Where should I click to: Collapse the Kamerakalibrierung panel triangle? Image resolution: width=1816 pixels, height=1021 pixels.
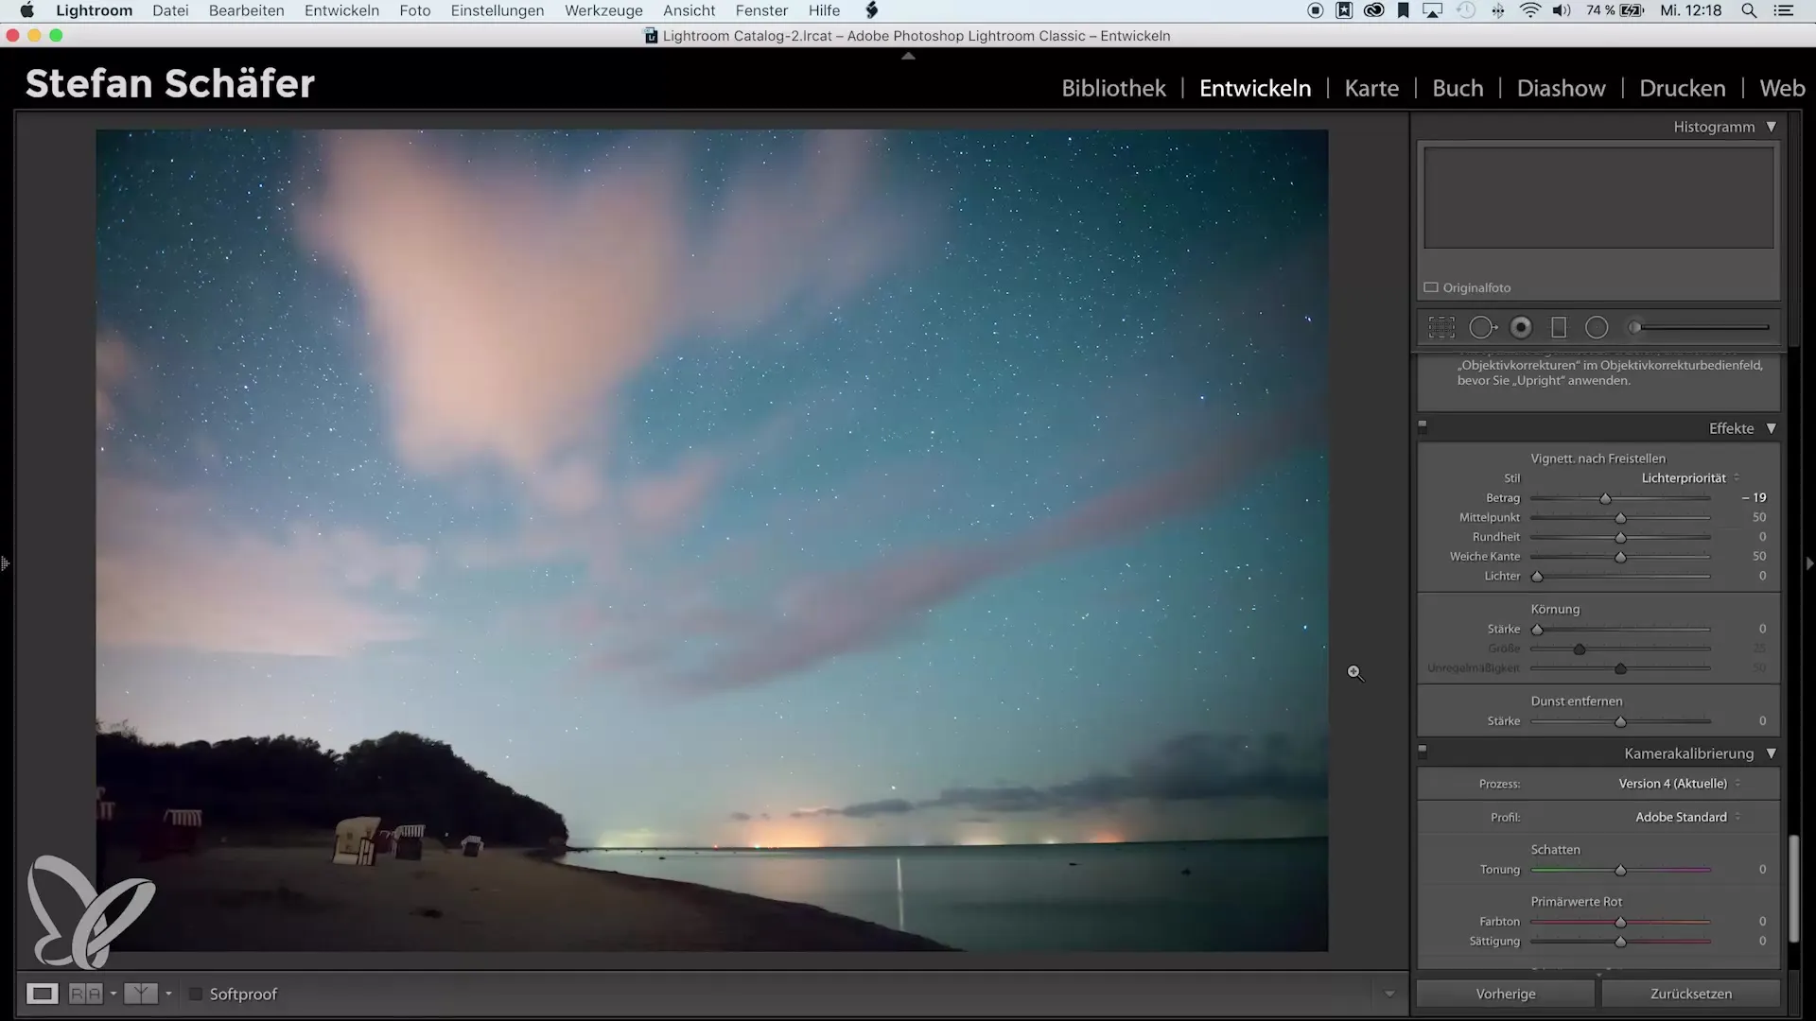tap(1772, 753)
